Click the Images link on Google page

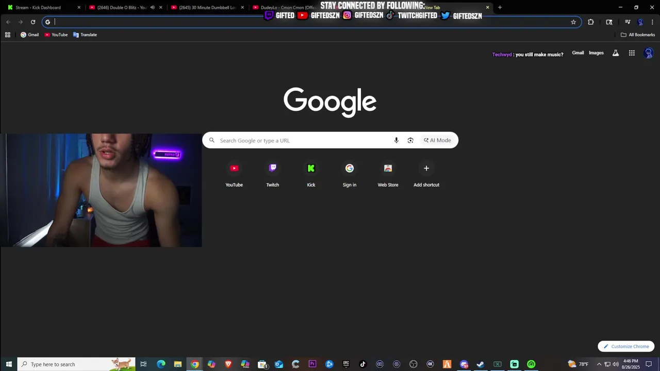tap(596, 53)
